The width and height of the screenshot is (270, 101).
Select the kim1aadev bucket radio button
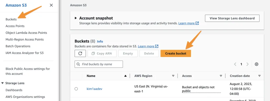pyautogui.click(x=76, y=89)
